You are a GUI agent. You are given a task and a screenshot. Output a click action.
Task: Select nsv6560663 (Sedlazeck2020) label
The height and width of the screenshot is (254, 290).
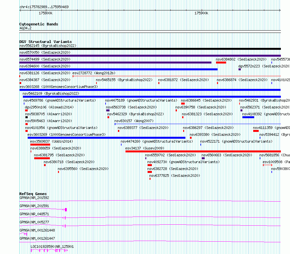click(227, 155)
